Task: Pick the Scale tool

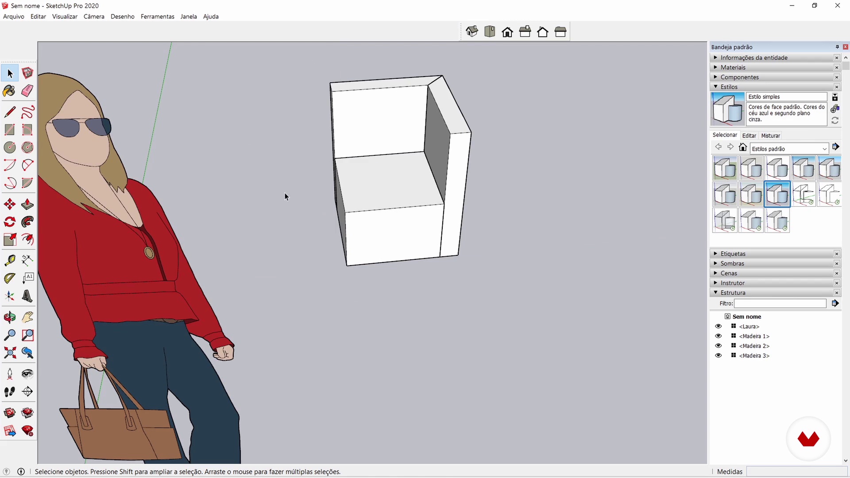Action: point(10,239)
